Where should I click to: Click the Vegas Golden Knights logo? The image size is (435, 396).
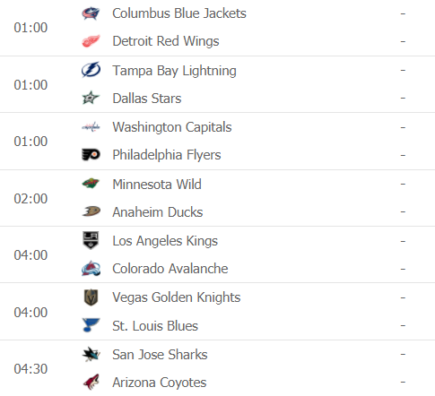coord(91,297)
